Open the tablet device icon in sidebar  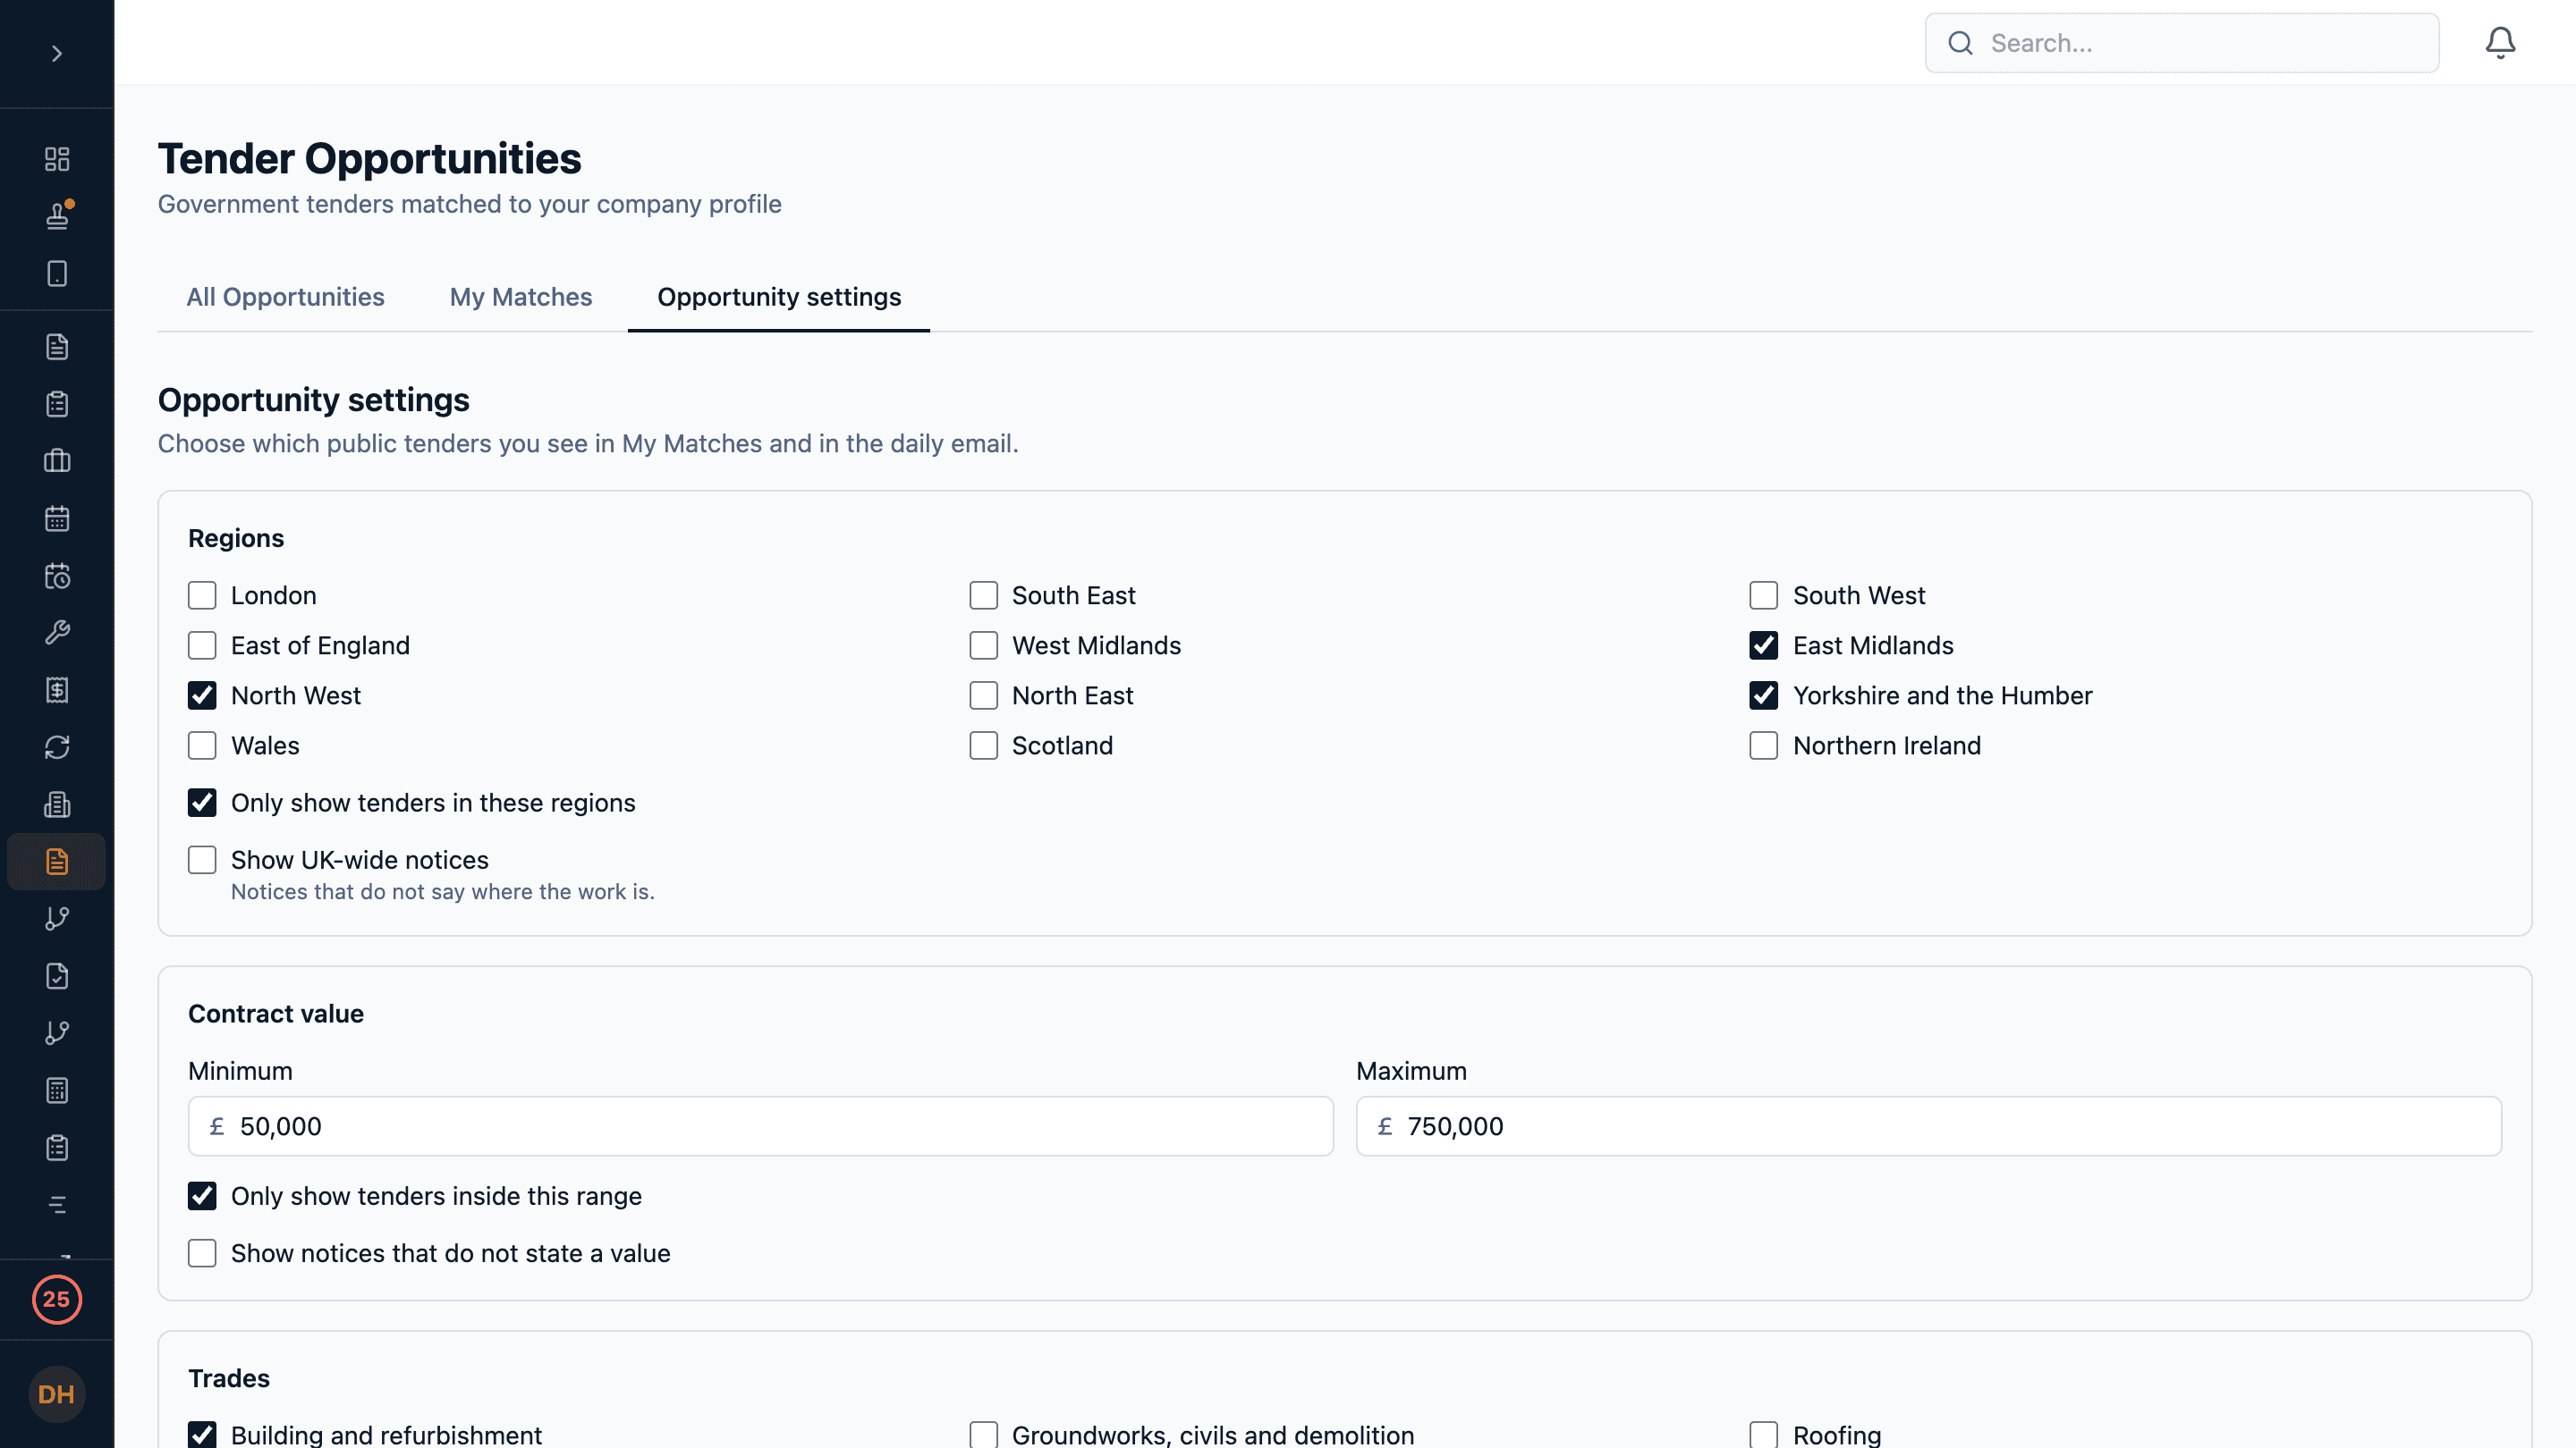[x=57, y=274]
